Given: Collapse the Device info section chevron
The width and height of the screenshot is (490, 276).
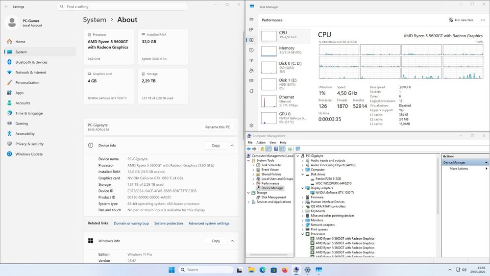Looking at the screenshot, I should [x=232, y=145].
